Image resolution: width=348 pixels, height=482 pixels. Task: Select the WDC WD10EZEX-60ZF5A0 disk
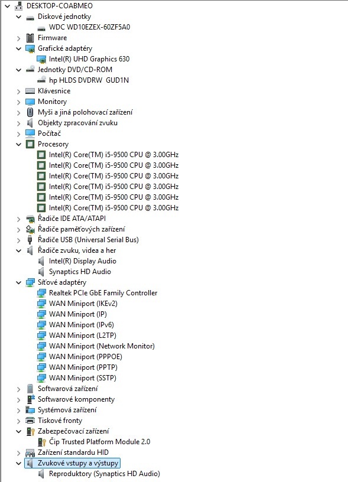89,27
